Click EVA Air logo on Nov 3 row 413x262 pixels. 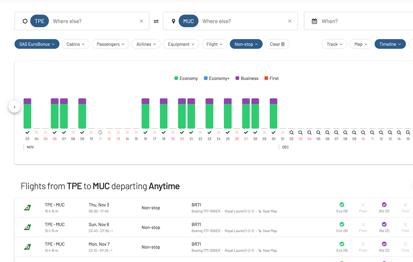coord(28,208)
